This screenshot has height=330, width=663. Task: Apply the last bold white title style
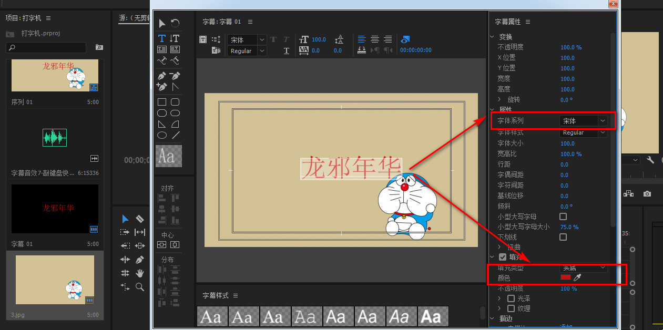point(433,317)
